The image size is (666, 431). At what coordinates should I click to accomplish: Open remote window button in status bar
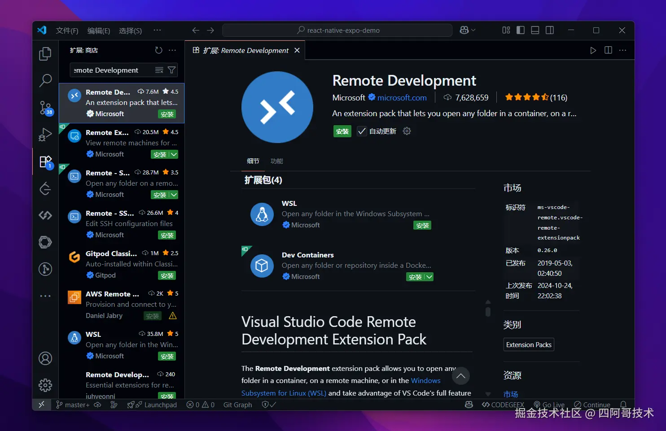point(41,405)
